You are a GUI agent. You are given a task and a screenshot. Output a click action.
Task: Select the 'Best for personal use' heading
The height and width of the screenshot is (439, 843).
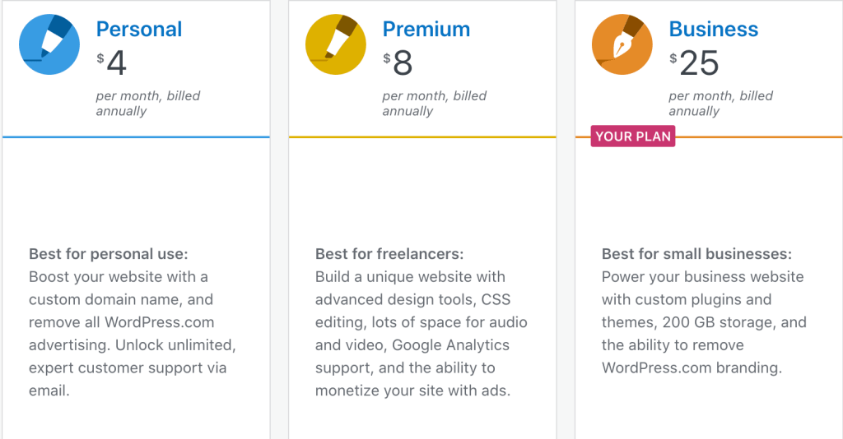pyautogui.click(x=109, y=254)
